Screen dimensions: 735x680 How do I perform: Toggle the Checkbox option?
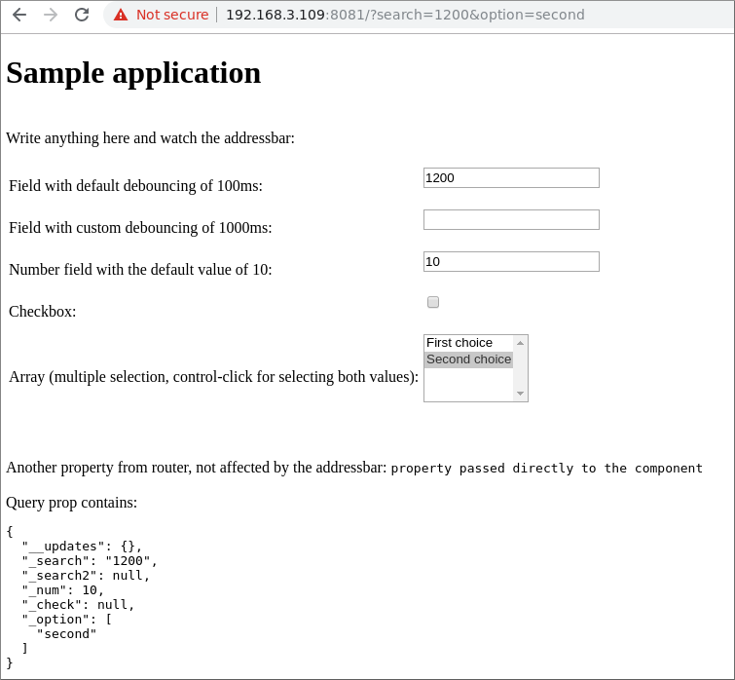pos(433,302)
